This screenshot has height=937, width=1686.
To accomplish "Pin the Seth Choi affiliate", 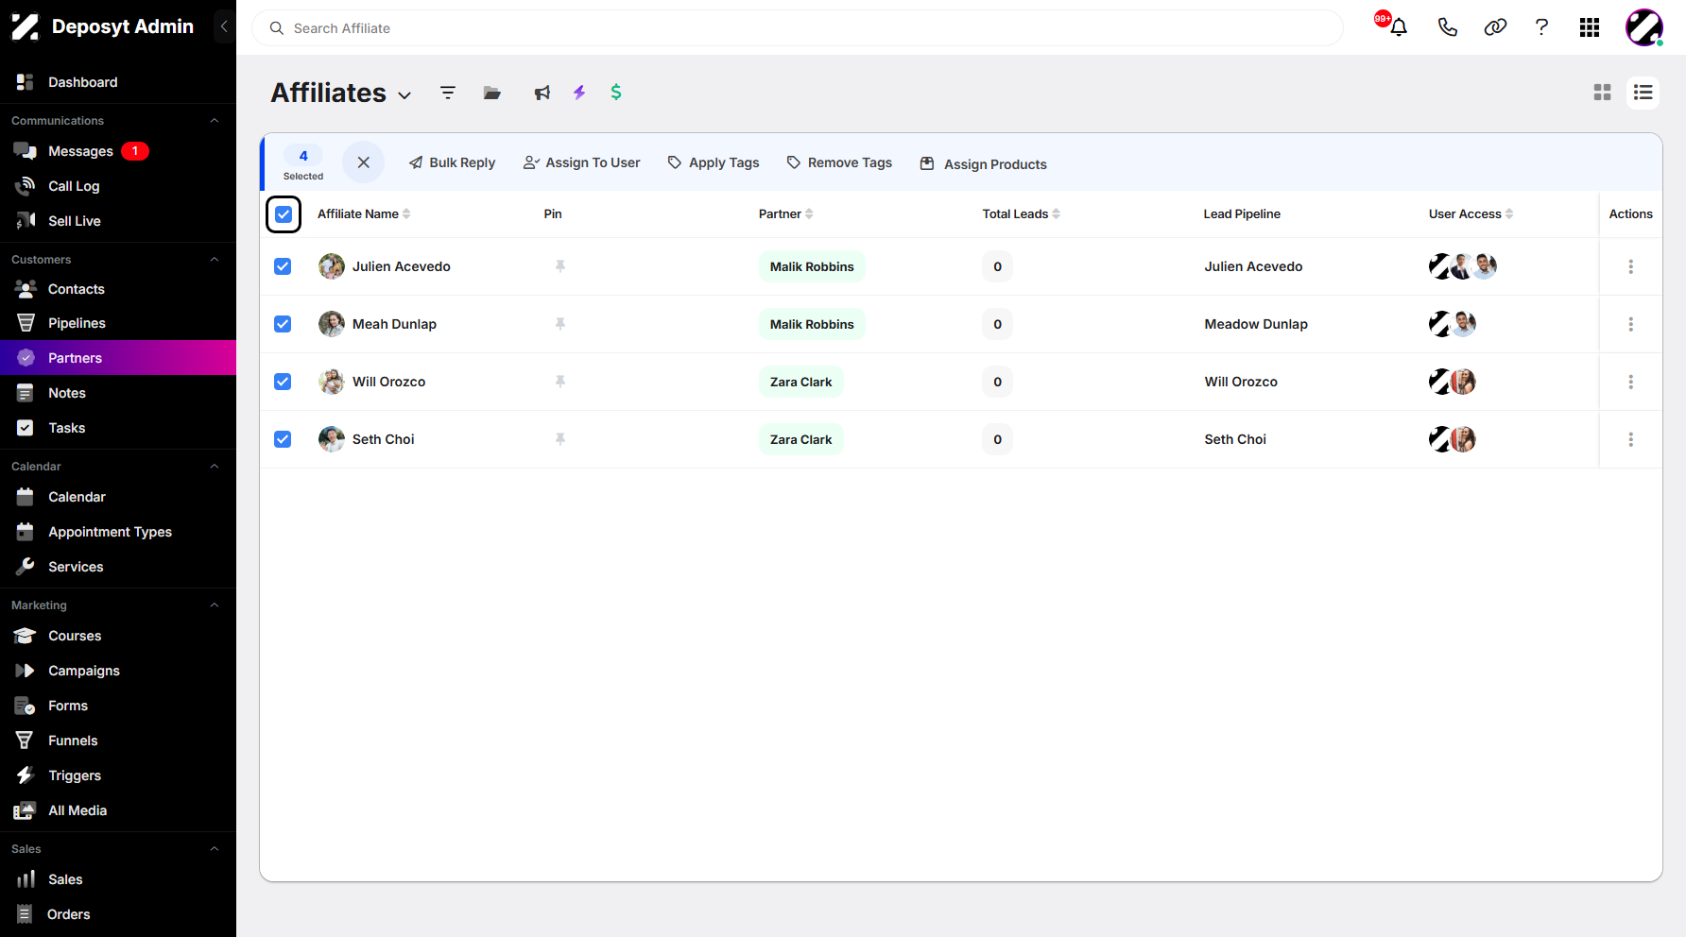I will (x=560, y=439).
